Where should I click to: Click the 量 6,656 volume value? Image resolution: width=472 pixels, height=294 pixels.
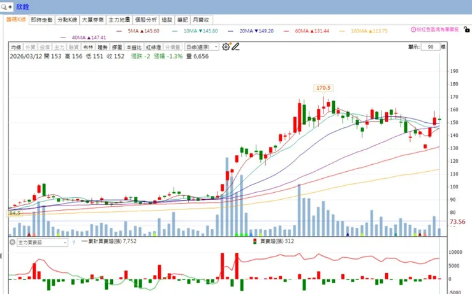[198, 56]
